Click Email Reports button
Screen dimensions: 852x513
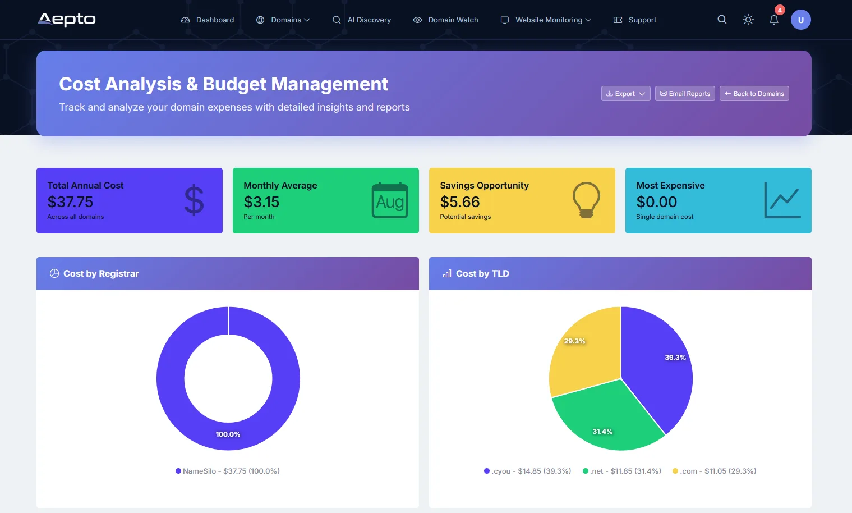(x=685, y=94)
